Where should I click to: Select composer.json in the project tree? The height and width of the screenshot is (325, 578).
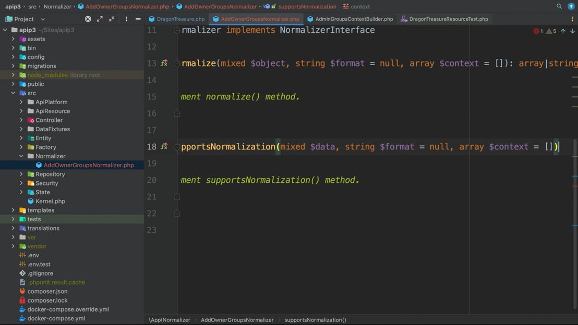pos(47,291)
